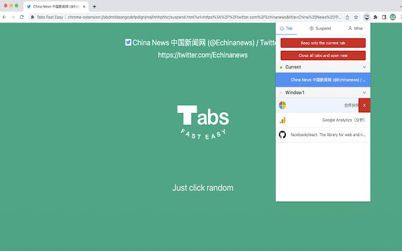Image resolution: width=402 pixels, height=251 pixels.
Task: Click the back navigation arrow
Action: 5,16
